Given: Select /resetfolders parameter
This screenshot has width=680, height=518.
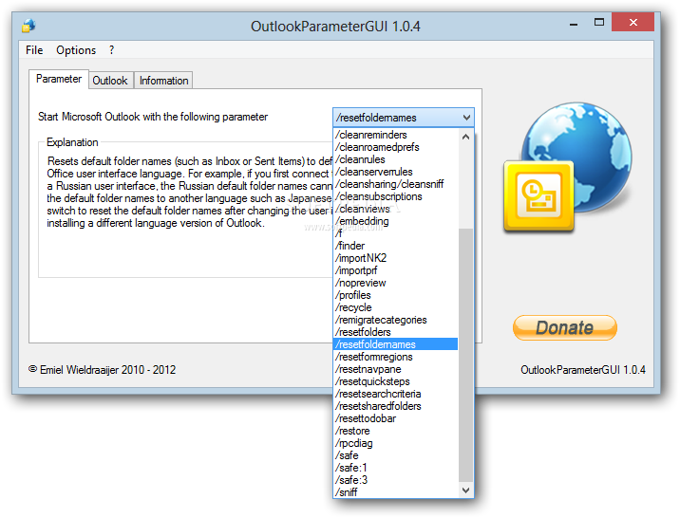Looking at the screenshot, I should [395, 332].
